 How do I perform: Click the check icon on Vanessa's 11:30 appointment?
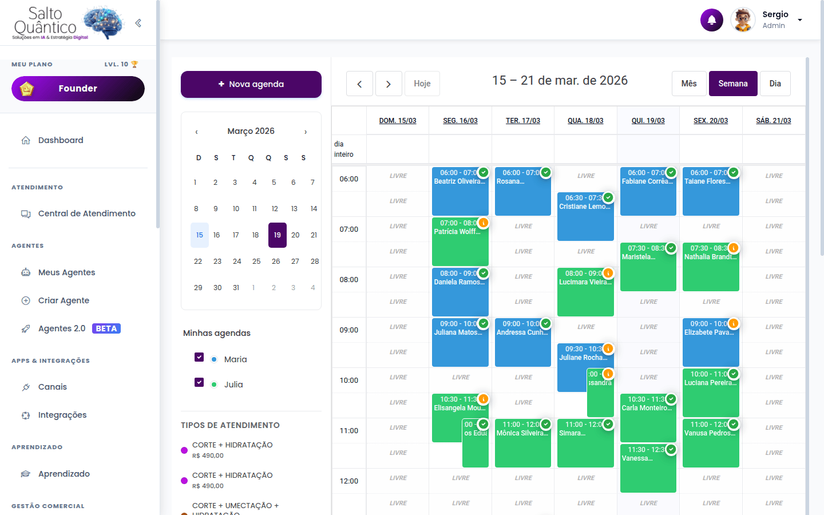coord(671,449)
